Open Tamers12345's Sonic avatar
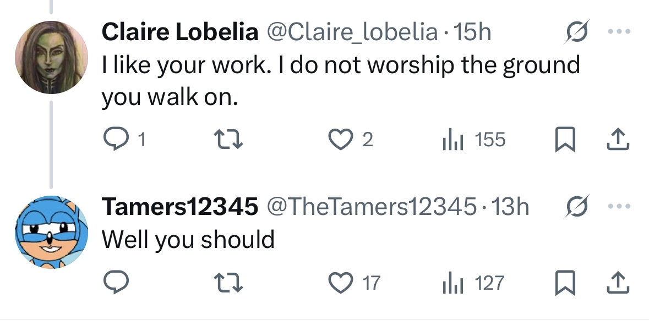Image resolution: width=649 pixels, height=326 pixels. (x=51, y=232)
